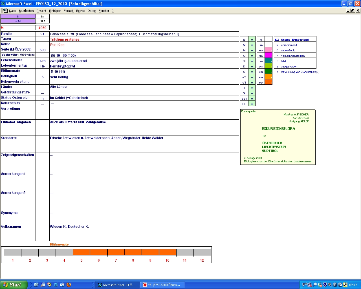Open Windows Media Player quick launch icon
361x289 pixels.
[x=49, y=285]
